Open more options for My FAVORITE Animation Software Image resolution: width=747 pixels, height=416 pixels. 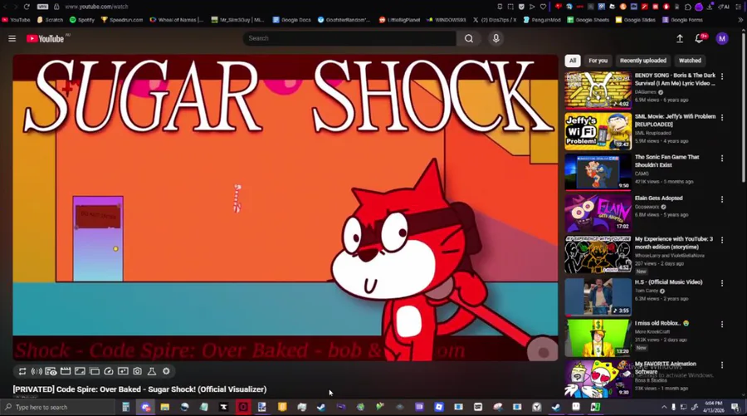[x=722, y=365]
